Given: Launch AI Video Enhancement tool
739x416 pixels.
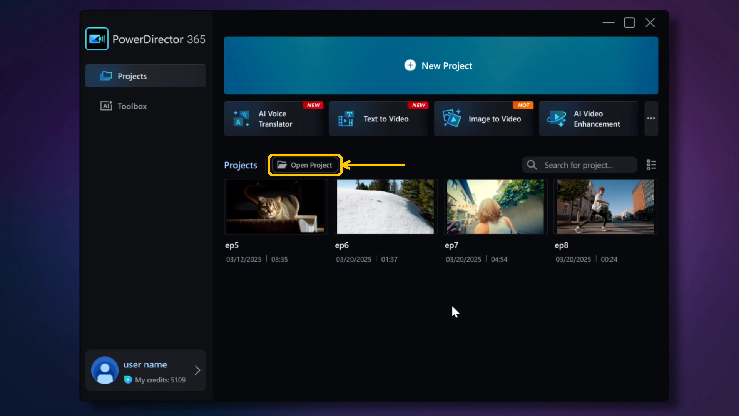Looking at the screenshot, I should click(x=589, y=119).
